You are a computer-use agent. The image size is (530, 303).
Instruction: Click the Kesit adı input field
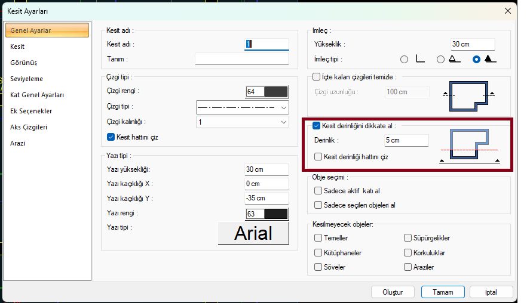click(x=266, y=44)
